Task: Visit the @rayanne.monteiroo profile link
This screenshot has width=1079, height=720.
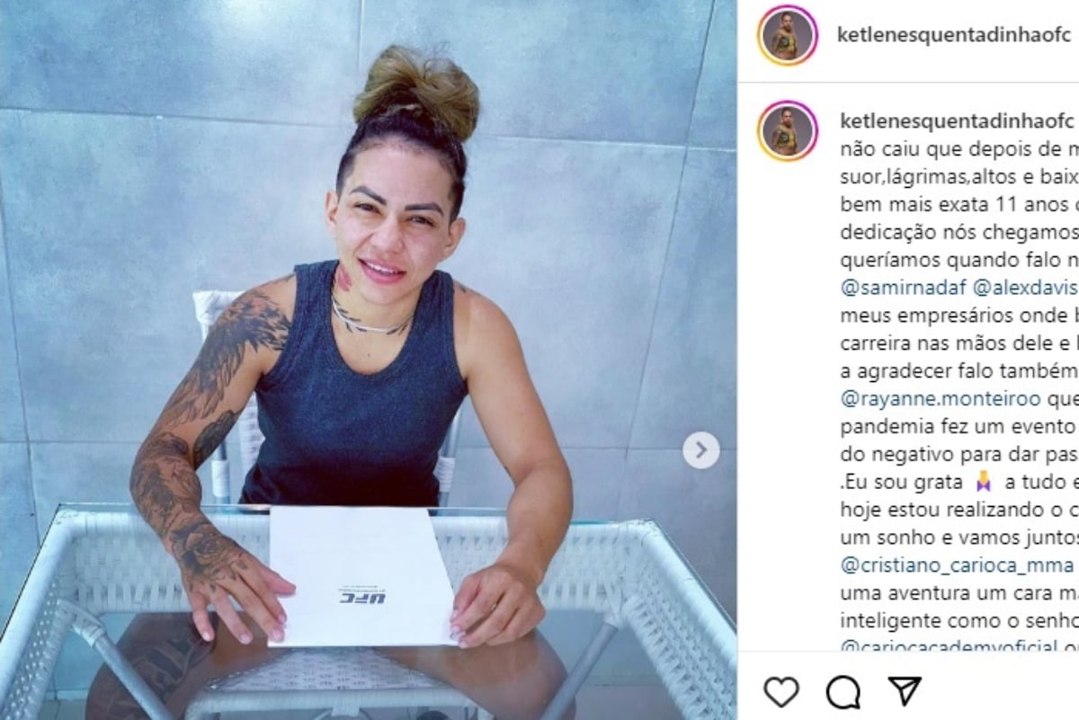Action: pyautogui.click(x=940, y=398)
